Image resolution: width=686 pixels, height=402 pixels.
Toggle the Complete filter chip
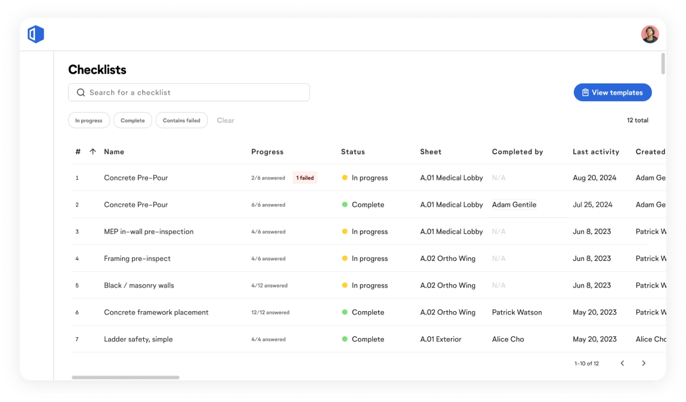133,120
